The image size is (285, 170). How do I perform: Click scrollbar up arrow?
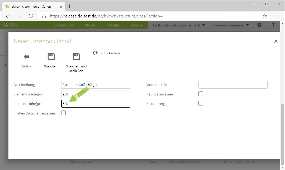tap(282, 24)
